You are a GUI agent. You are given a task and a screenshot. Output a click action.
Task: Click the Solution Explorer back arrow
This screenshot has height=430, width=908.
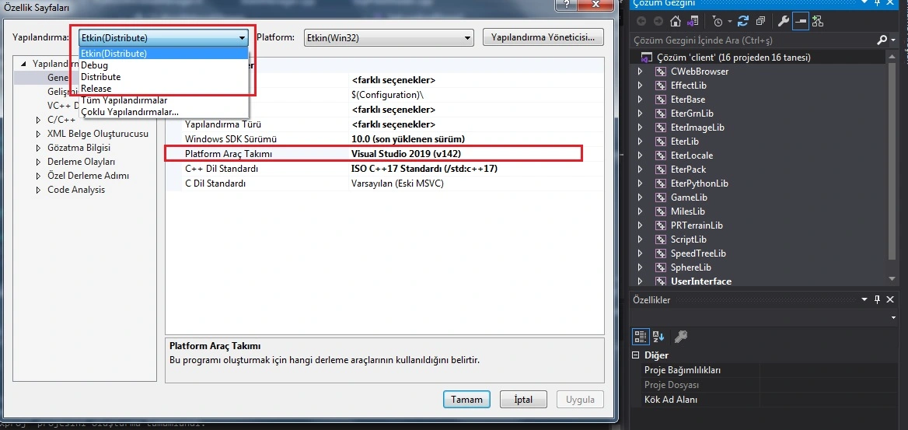click(x=641, y=22)
